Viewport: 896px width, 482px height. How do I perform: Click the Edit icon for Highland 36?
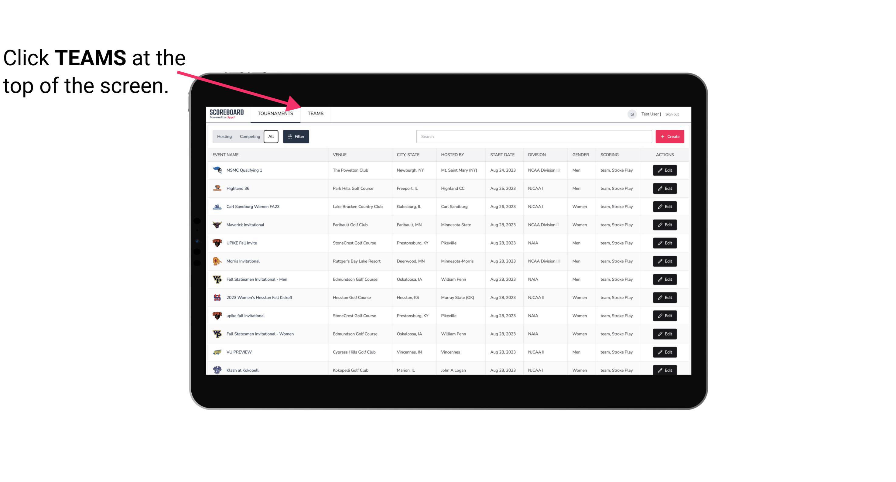pos(665,188)
